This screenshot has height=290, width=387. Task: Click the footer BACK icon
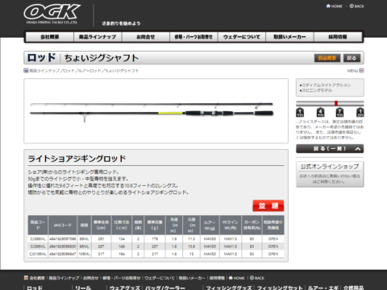252,278
